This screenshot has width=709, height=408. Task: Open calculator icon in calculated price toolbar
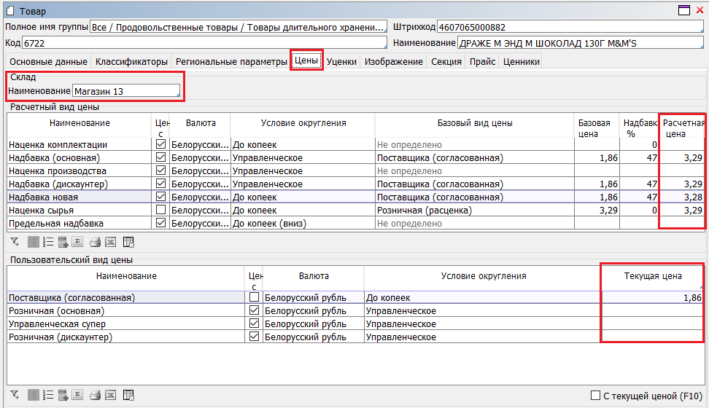point(63,243)
